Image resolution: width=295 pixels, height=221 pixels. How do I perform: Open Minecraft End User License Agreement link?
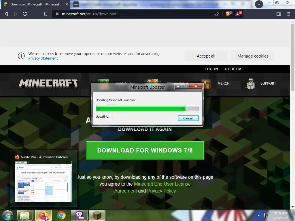coord(162,184)
